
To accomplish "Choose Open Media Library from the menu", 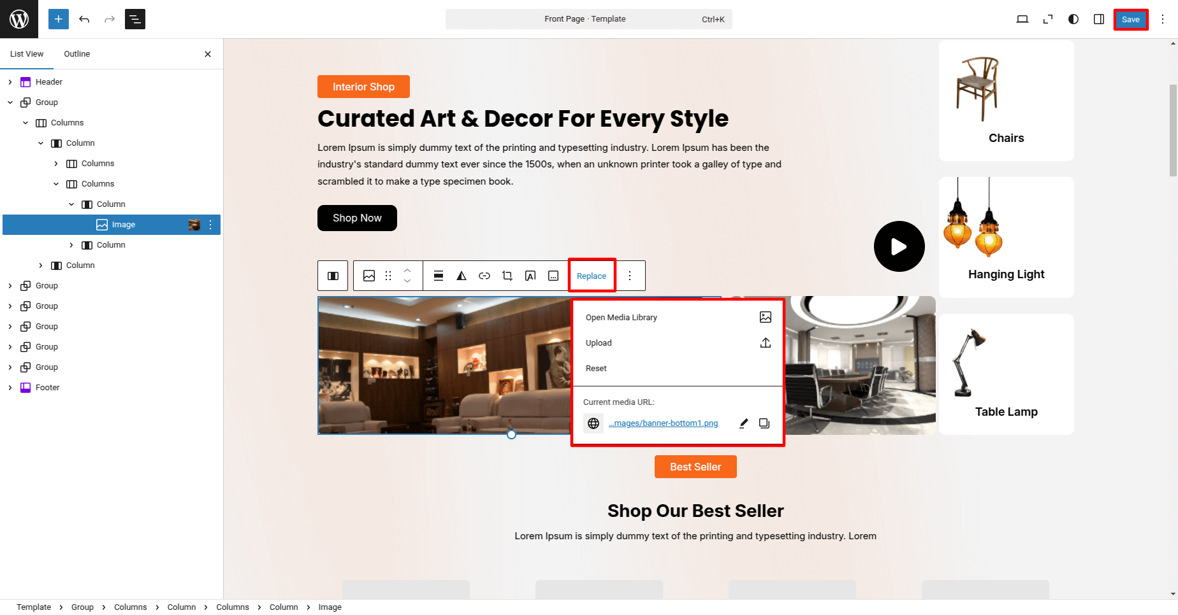I will click(622, 318).
